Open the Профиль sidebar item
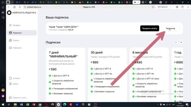Viewport: 191px width, 107px height. [15, 25]
